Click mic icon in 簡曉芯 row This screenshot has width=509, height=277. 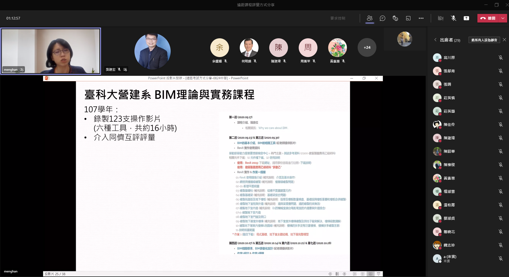(x=500, y=232)
